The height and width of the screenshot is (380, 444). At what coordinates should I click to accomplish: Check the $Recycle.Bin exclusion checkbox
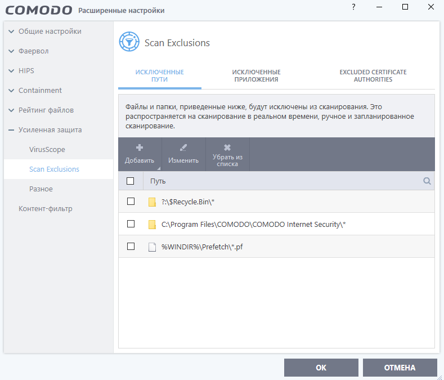(x=131, y=202)
